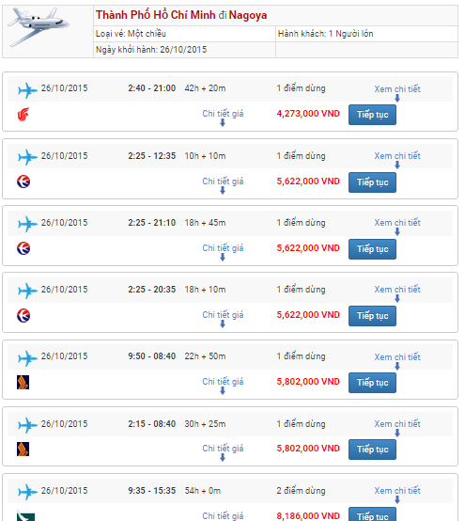Click the China Eastern logo on the 2:25 - 20:35 flight
This screenshot has height=521, width=465.
(x=23, y=315)
